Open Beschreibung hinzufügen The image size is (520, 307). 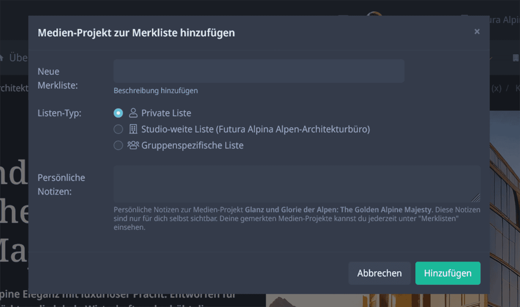click(x=156, y=90)
